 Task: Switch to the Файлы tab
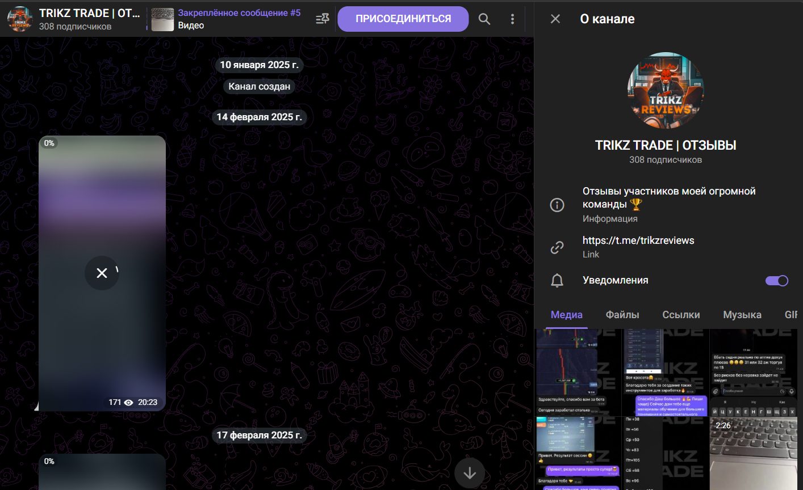tap(622, 315)
